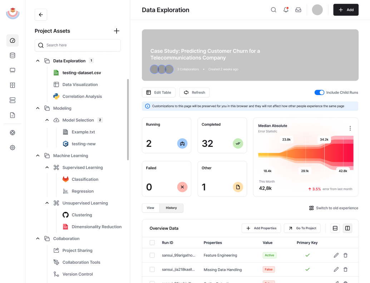Collapse the Data Exploration folder
The image size is (370, 283).
pyautogui.click(x=38, y=61)
